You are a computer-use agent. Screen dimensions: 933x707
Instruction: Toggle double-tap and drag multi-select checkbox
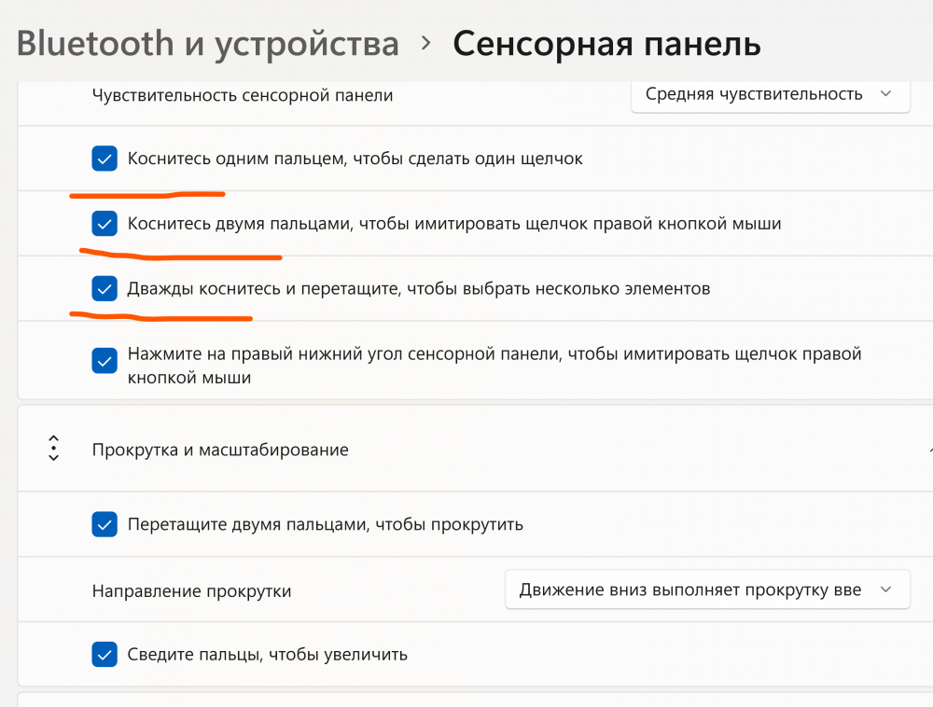coord(104,289)
